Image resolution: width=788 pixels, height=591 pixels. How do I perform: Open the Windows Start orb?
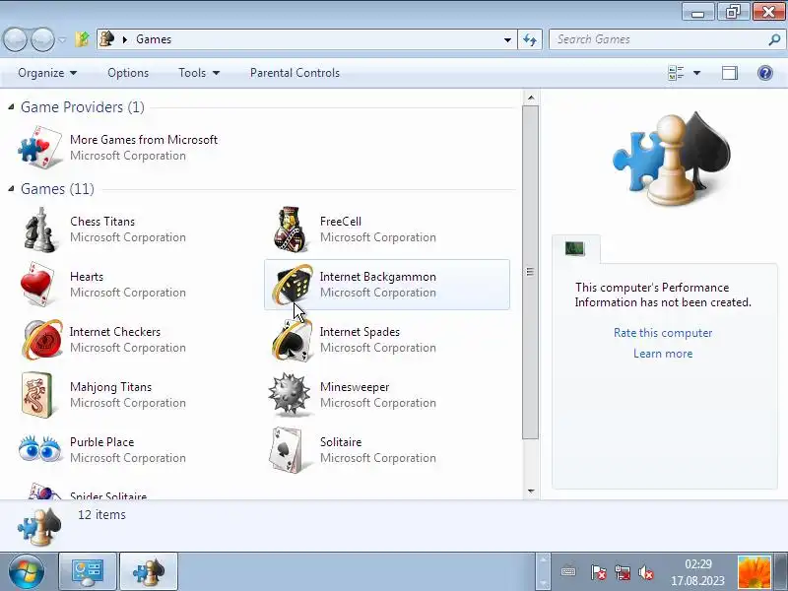pyautogui.click(x=26, y=571)
